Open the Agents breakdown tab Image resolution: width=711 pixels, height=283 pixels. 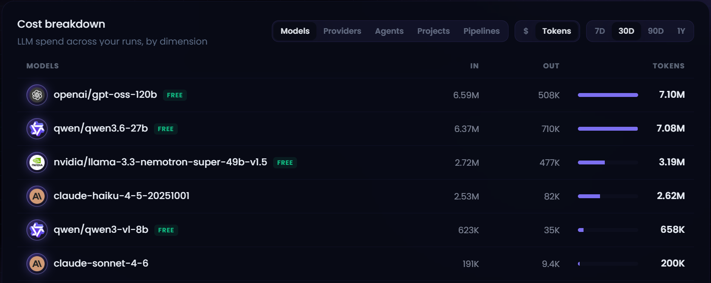click(389, 31)
